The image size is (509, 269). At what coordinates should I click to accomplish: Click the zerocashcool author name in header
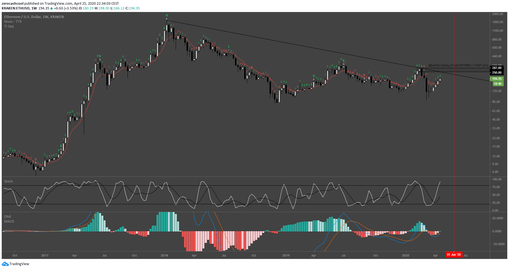[x=13, y=4]
